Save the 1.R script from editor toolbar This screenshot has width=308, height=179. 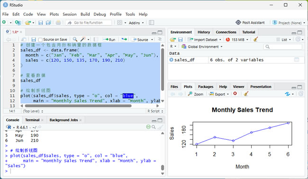tap(34, 40)
